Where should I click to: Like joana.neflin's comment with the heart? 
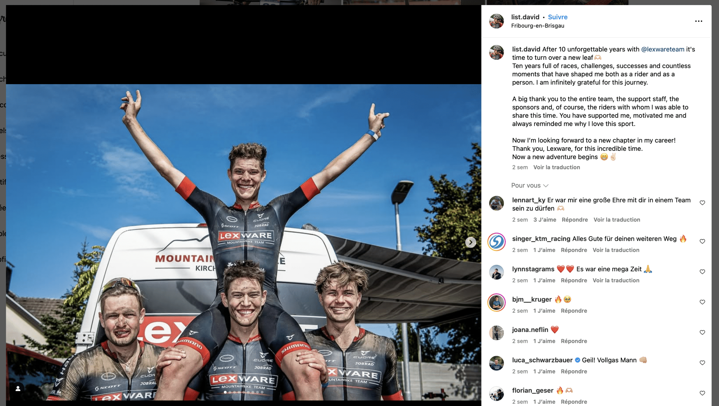tap(702, 332)
